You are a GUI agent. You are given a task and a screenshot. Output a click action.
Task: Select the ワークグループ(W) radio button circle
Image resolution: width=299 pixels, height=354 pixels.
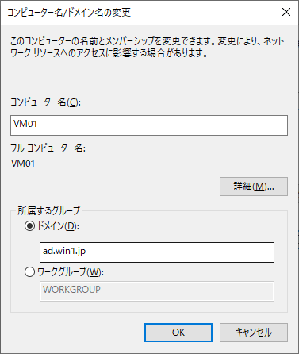coord(29,272)
